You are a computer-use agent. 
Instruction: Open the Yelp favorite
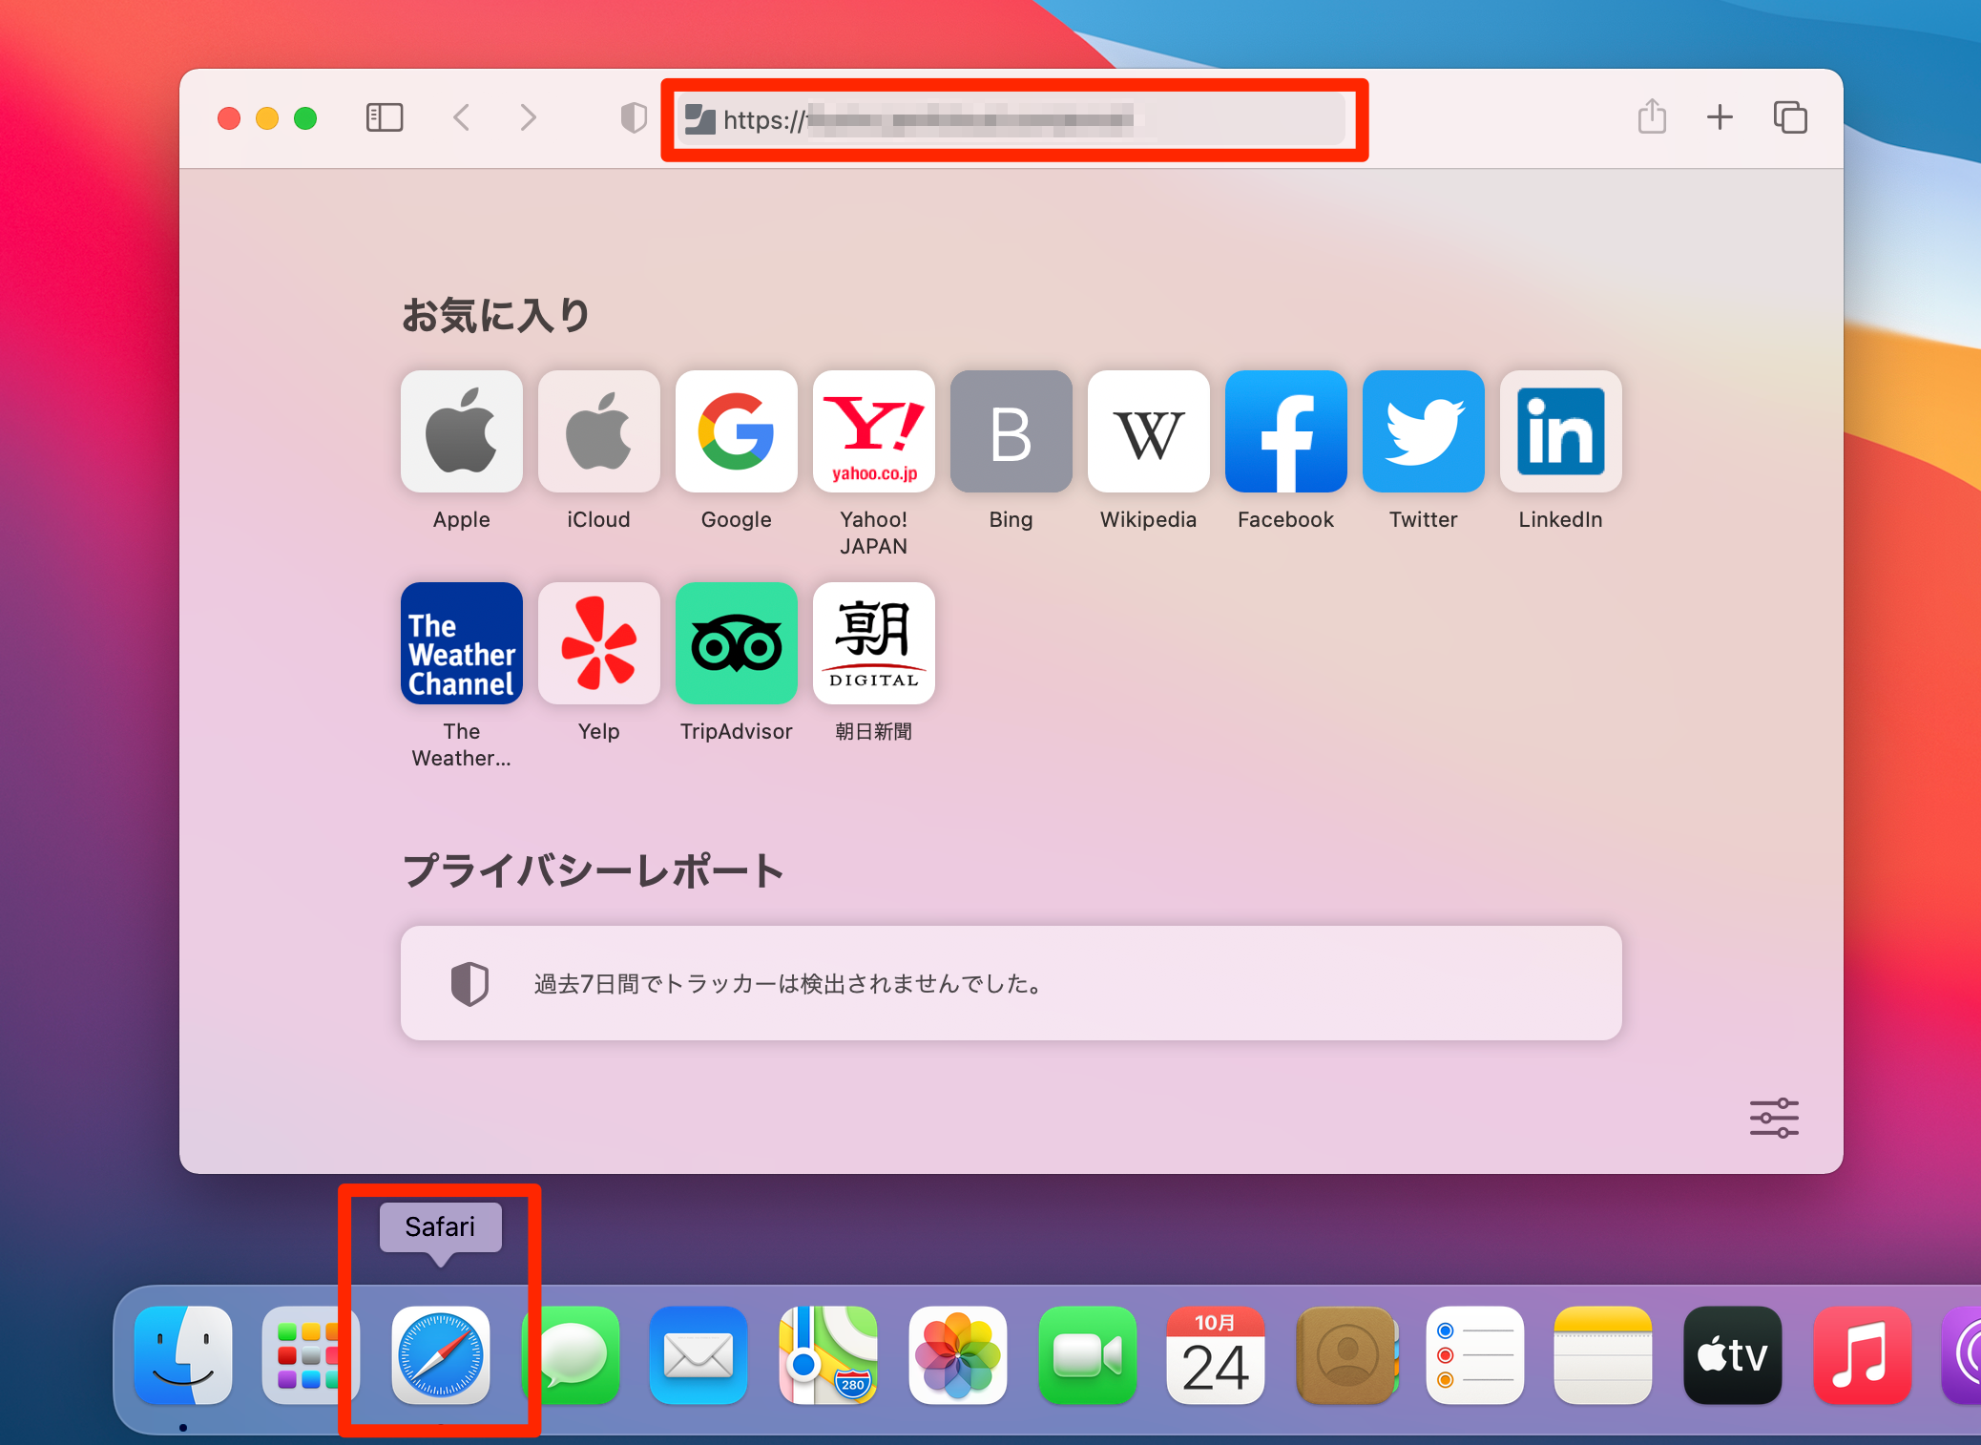599,643
